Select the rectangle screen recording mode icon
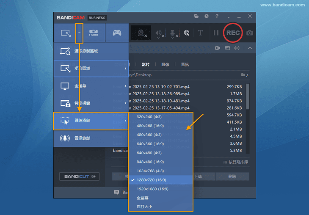Viewport: 309px width, 215px height. pyautogui.click(x=66, y=33)
